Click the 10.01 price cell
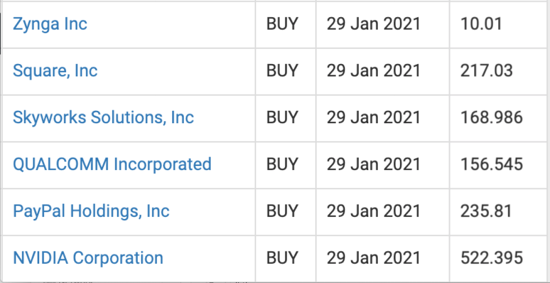Viewport: 550px width, 283px height. click(x=481, y=24)
